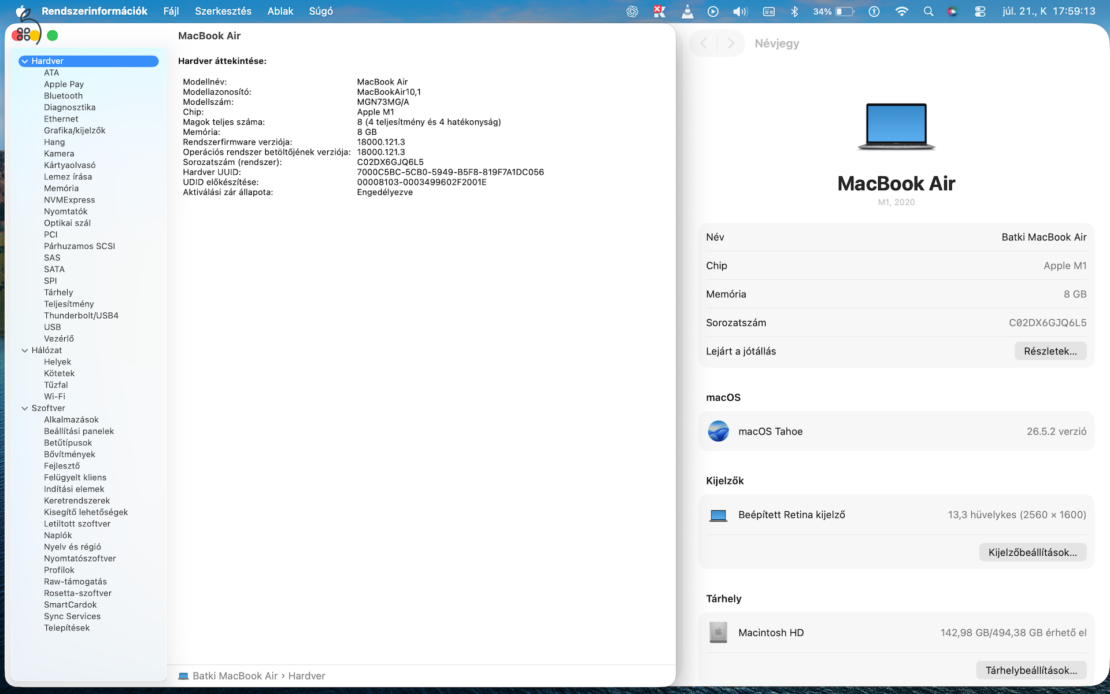The width and height of the screenshot is (1110, 694).
Task: Select Apple Pay in the sidebar
Action: pos(64,84)
